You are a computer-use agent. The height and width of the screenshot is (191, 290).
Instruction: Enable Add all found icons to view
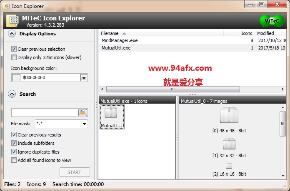(14, 160)
